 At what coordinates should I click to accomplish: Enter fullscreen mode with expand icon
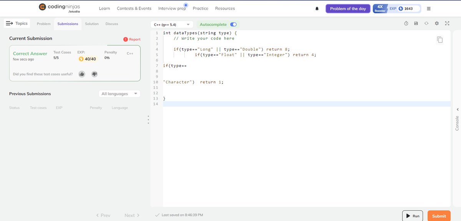[447, 23]
